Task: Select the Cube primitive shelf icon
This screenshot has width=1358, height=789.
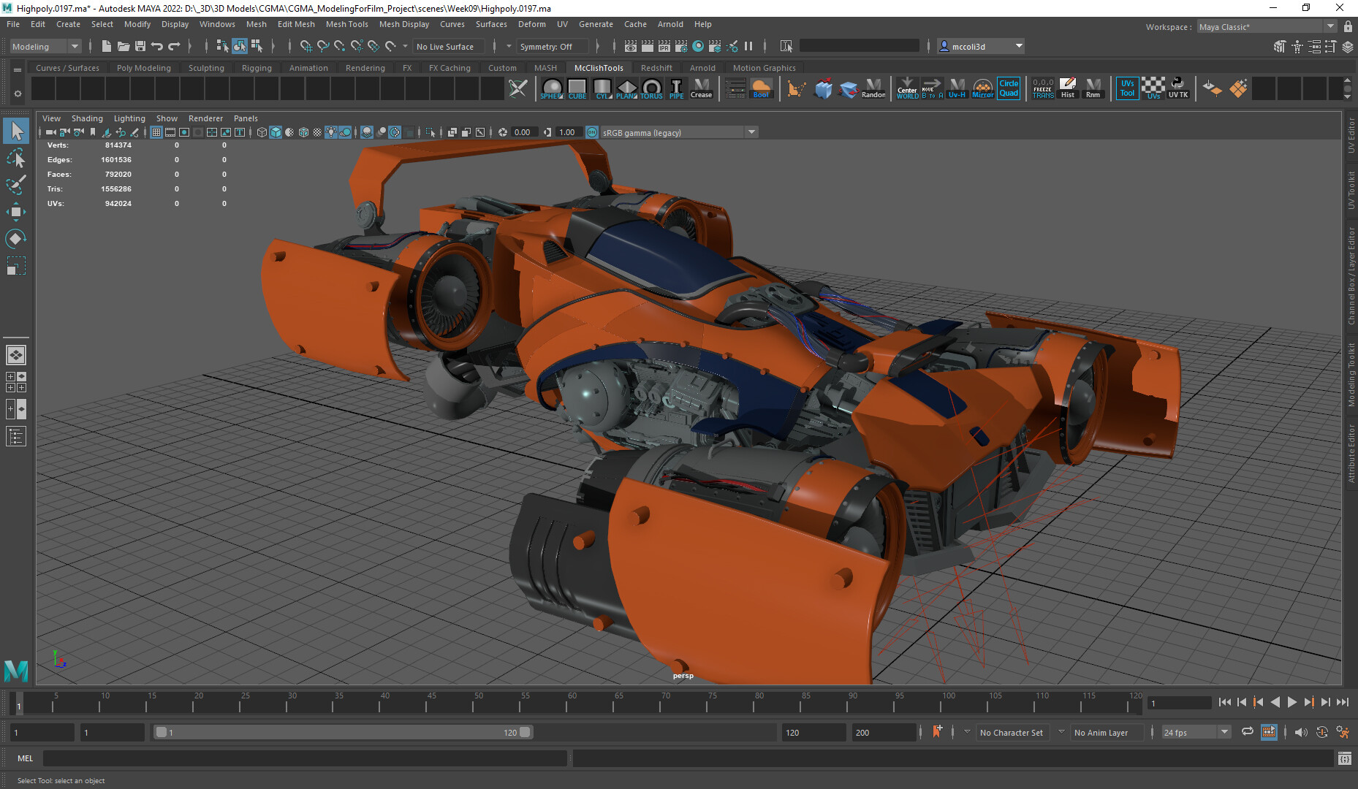Action: click(577, 88)
